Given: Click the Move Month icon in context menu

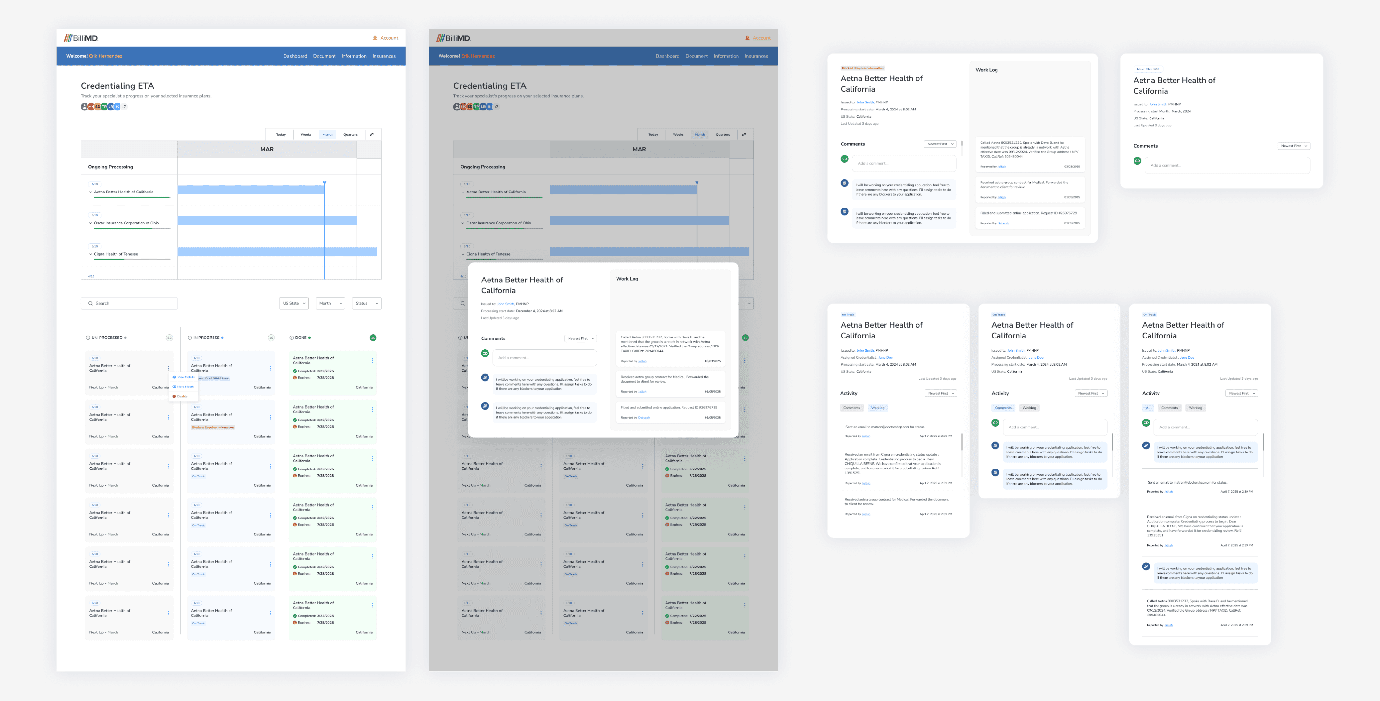Looking at the screenshot, I should click(x=174, y=387).
